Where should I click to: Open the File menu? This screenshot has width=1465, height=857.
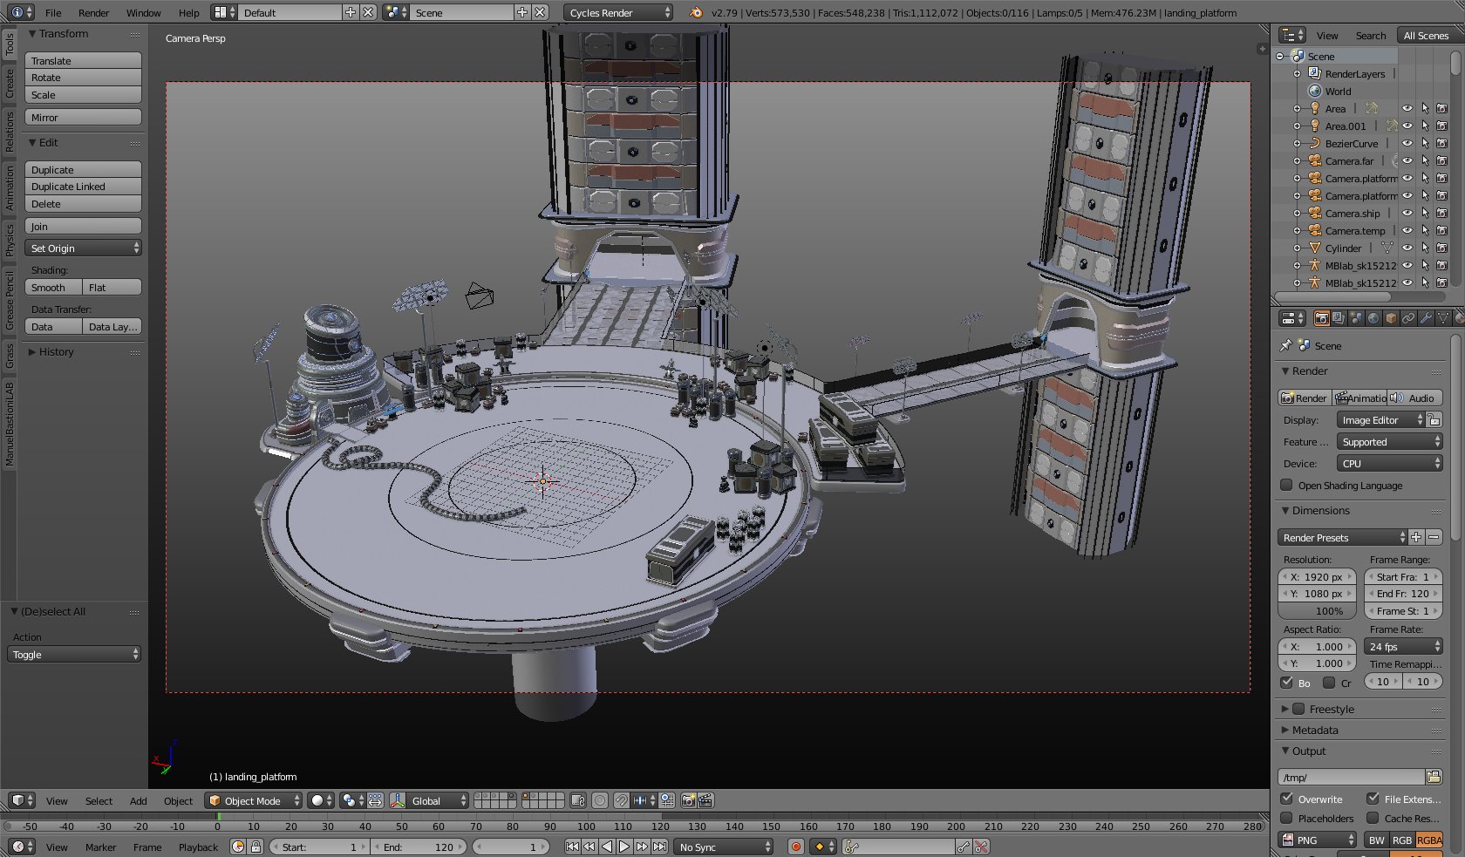[53, 12]
